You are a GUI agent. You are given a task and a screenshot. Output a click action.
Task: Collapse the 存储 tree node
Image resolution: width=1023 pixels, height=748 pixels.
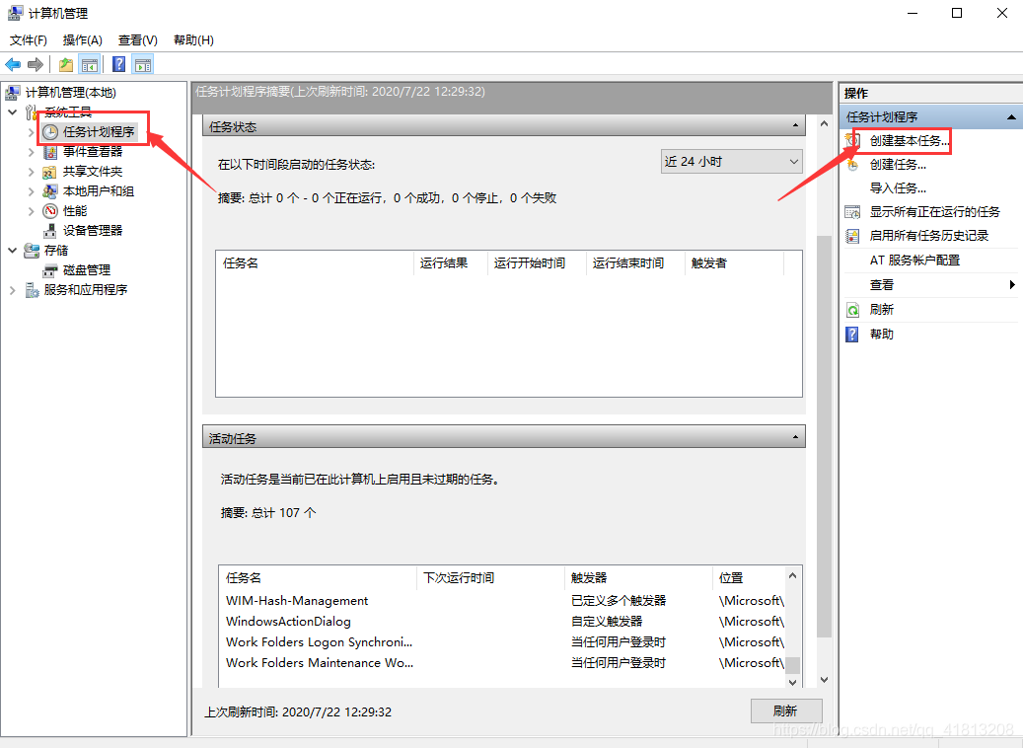click(13, 251)
